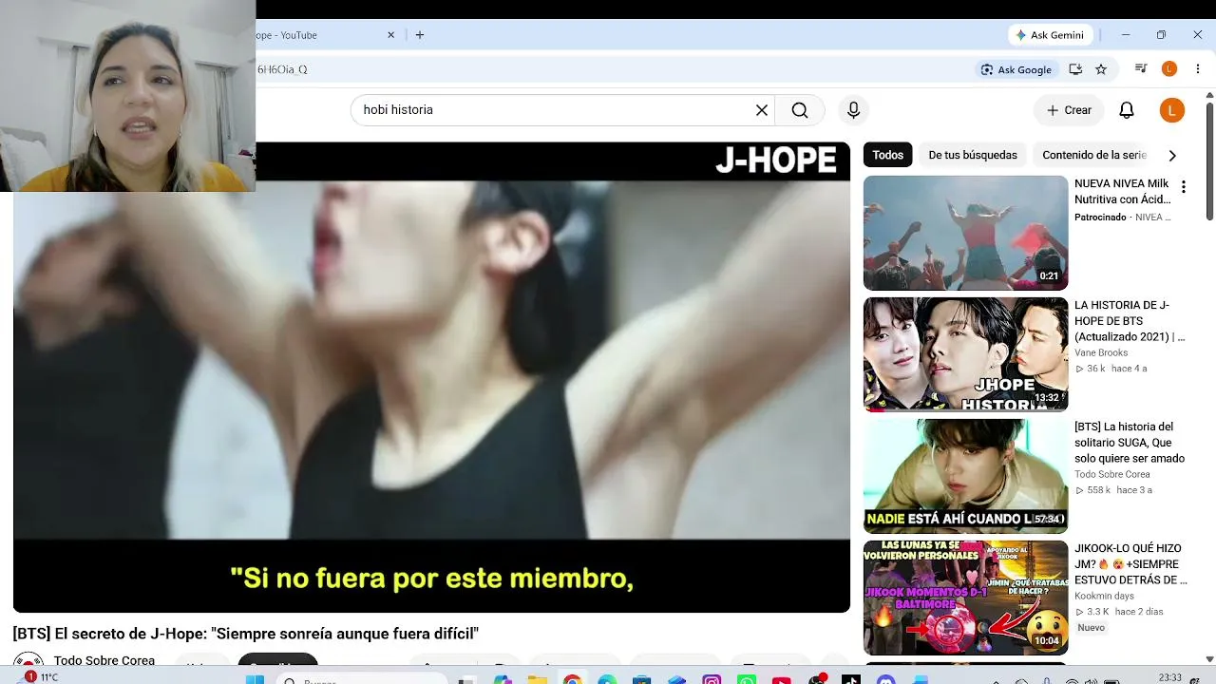1216x684 pixels.
Task: Select the De tus búsquedas chip
Action: (x=973, y=155)
